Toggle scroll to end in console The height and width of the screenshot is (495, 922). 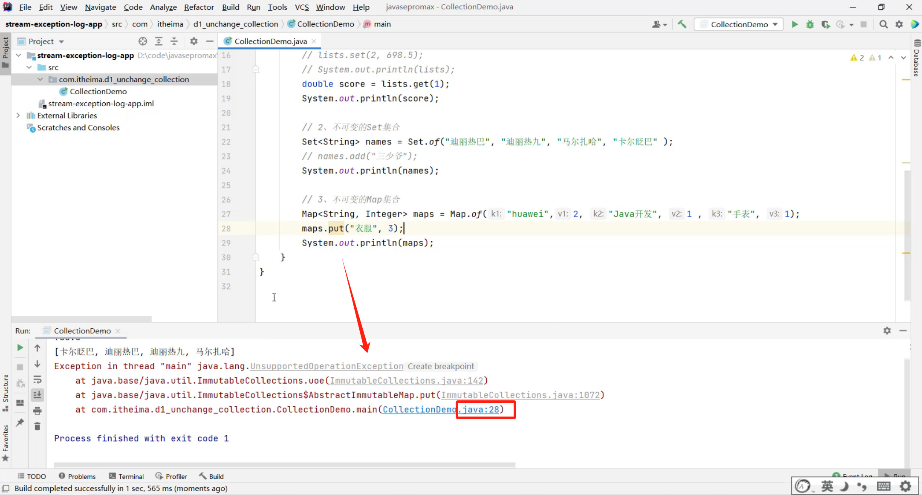coord(38,395)
